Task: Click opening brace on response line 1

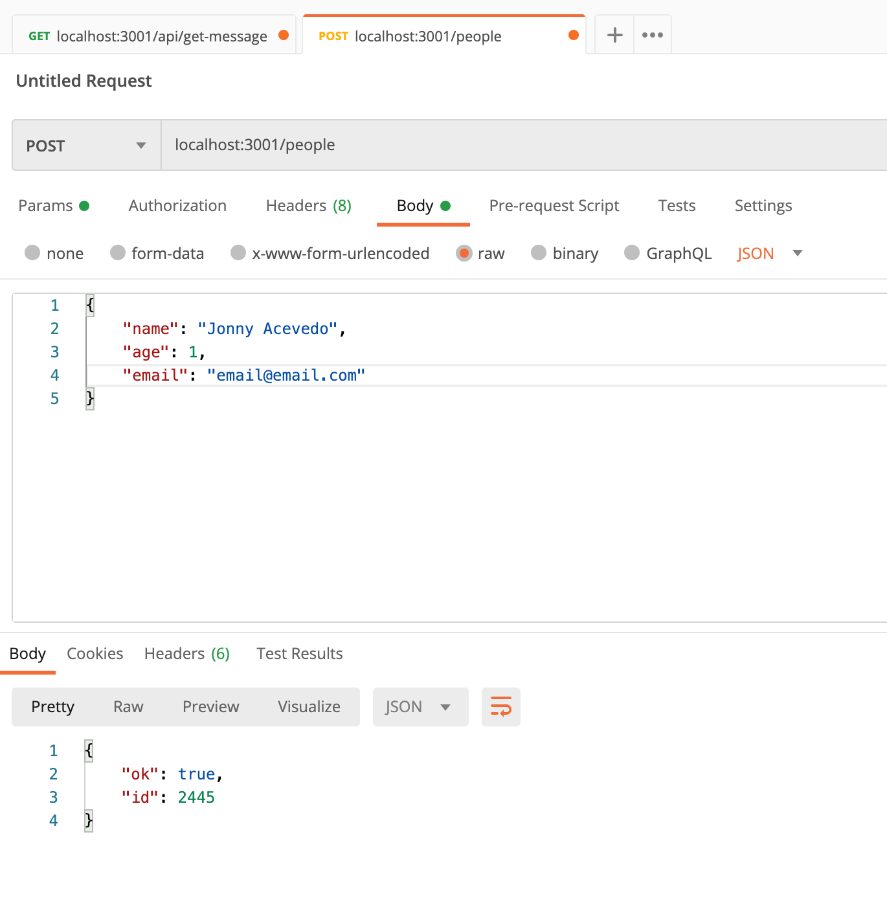Action: point(89,751)
